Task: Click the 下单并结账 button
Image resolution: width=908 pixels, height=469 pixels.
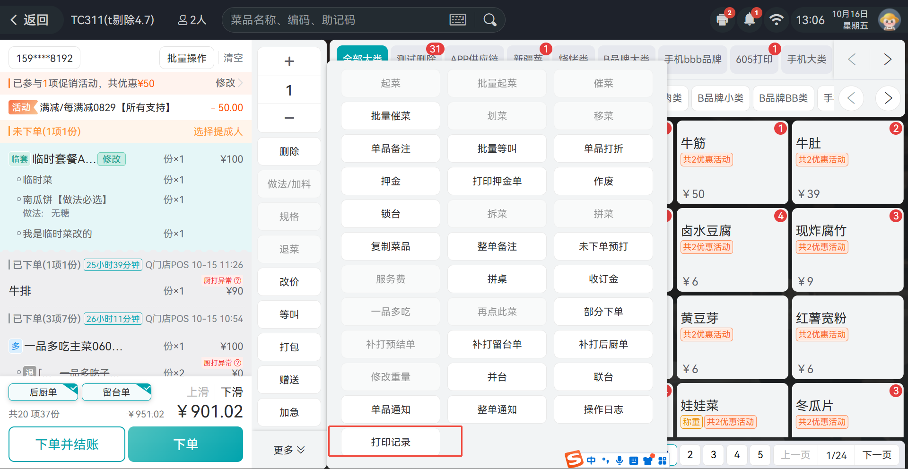Action: coord(67,444)
